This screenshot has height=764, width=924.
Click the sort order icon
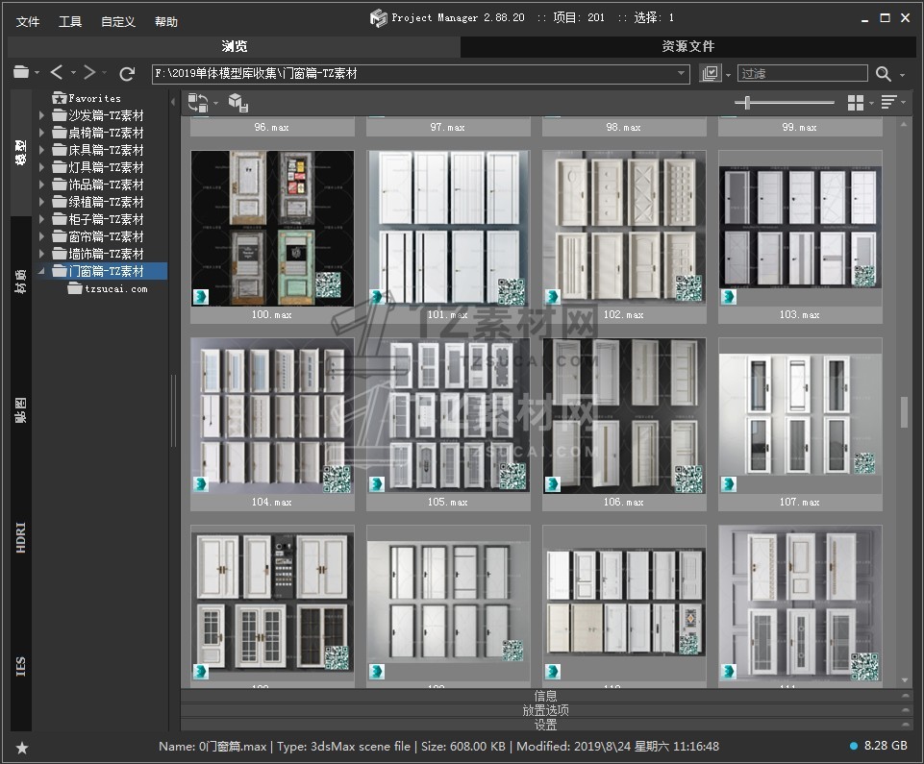pyautogui.click(x=888, y=103)
